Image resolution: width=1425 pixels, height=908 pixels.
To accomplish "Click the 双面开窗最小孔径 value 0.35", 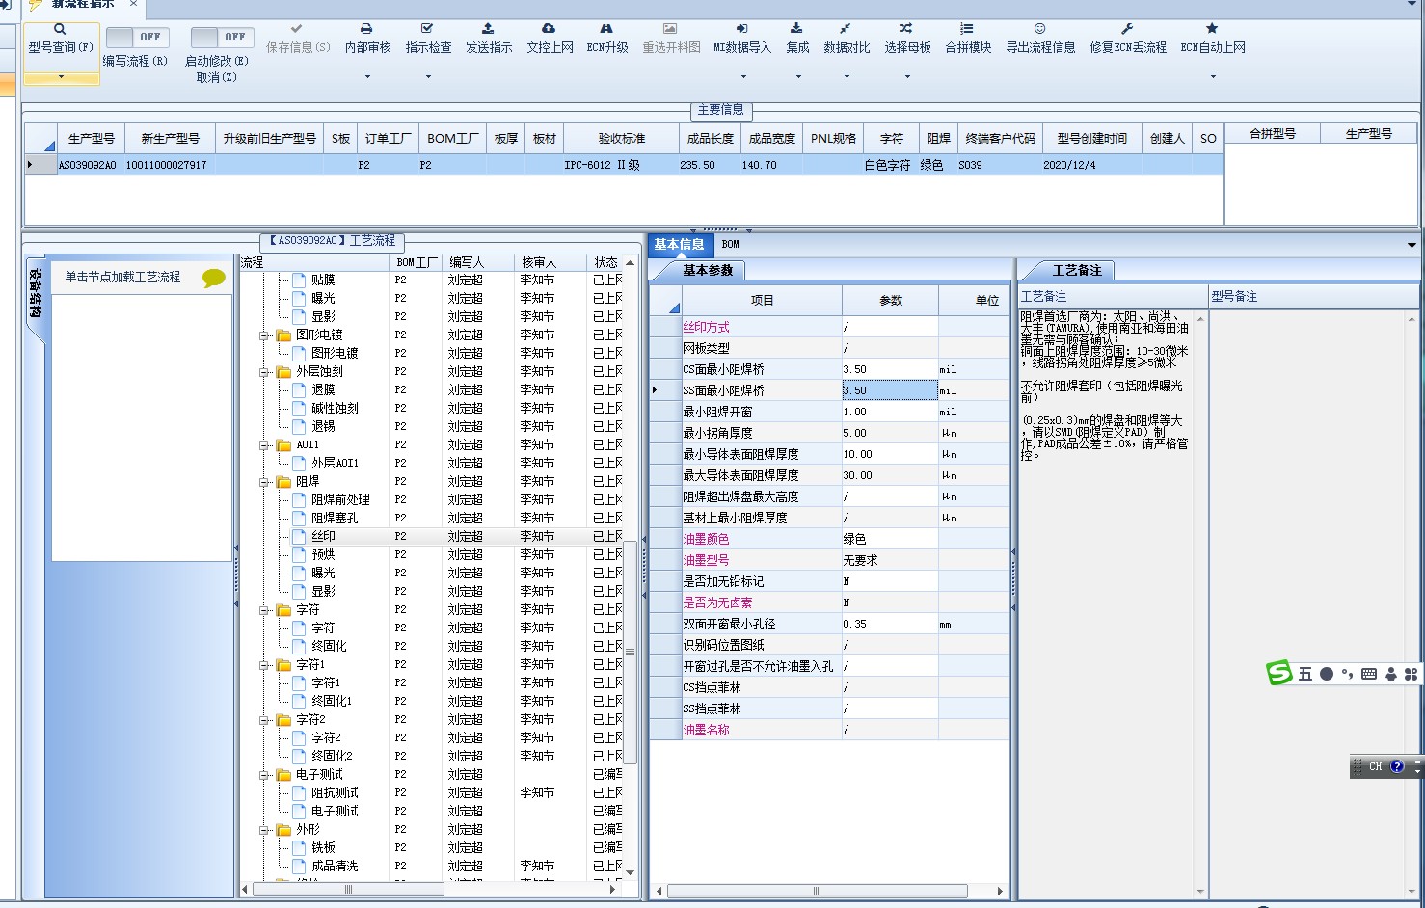I will (x=890, y=624).
